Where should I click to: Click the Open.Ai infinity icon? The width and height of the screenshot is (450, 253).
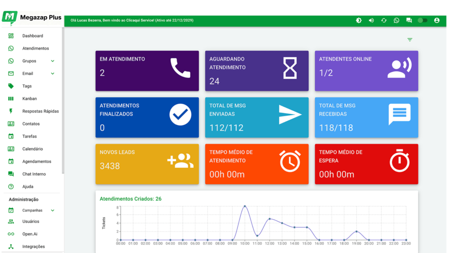[x=11, y=234]
